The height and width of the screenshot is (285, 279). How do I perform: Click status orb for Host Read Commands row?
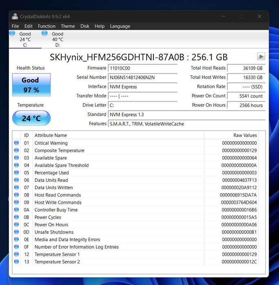click(x=16, y=195)
